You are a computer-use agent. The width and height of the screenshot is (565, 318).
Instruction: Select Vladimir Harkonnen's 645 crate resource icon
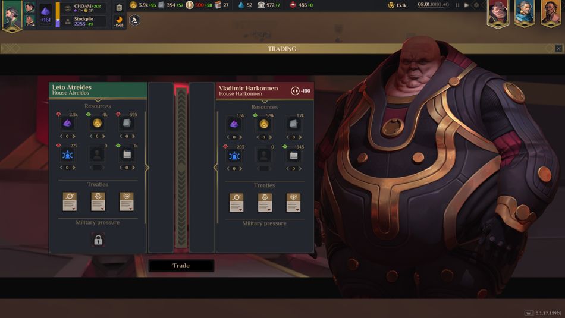tap(293, 156)
